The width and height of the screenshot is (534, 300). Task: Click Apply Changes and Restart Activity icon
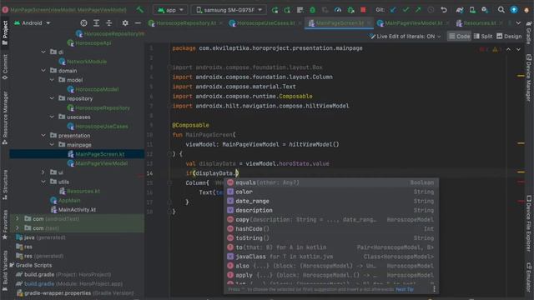click(287, 10)
